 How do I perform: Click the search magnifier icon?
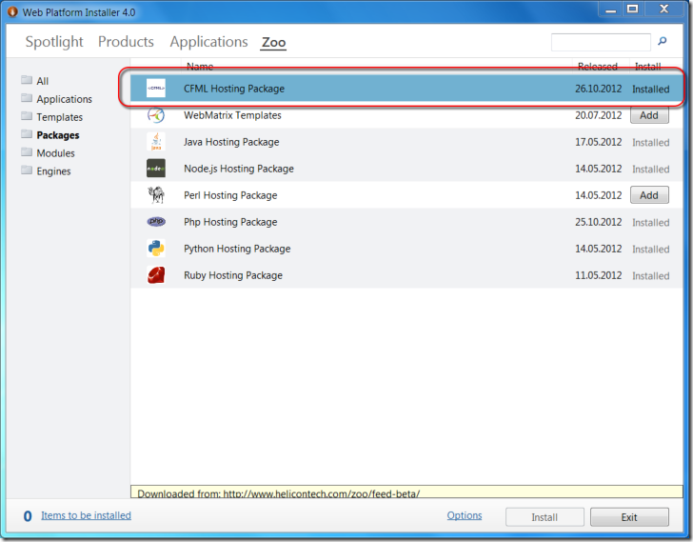coord(663,42)
